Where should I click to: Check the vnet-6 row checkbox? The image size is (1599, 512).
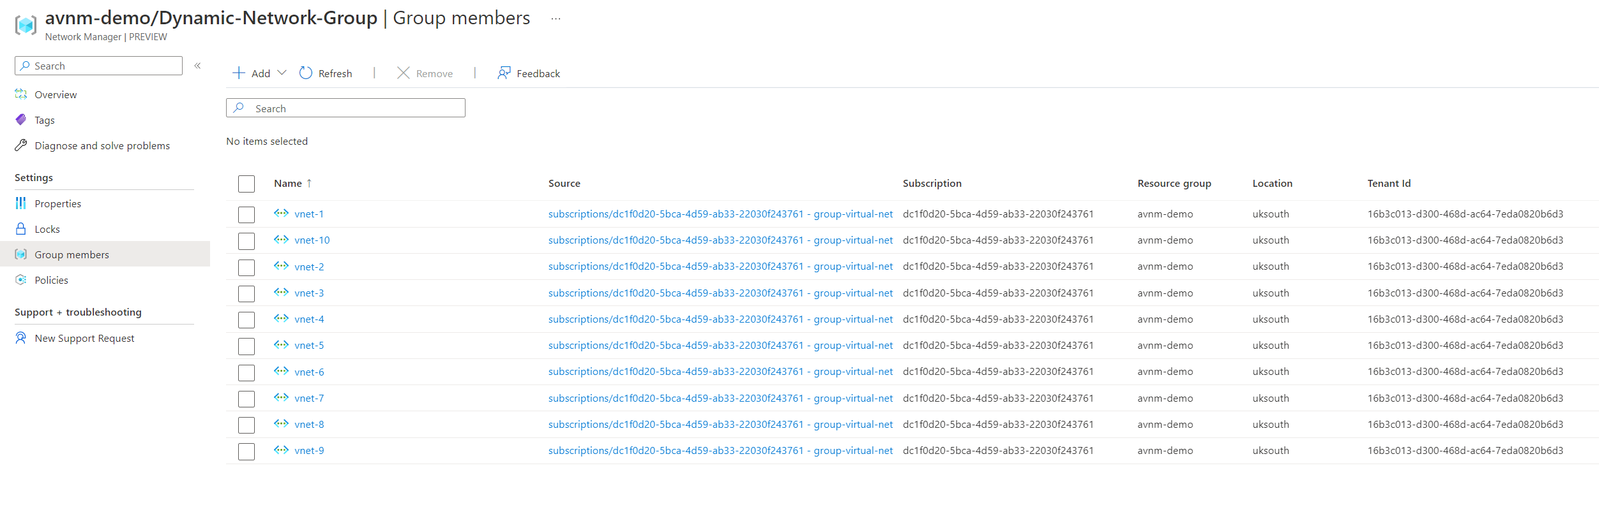[246, 372]
